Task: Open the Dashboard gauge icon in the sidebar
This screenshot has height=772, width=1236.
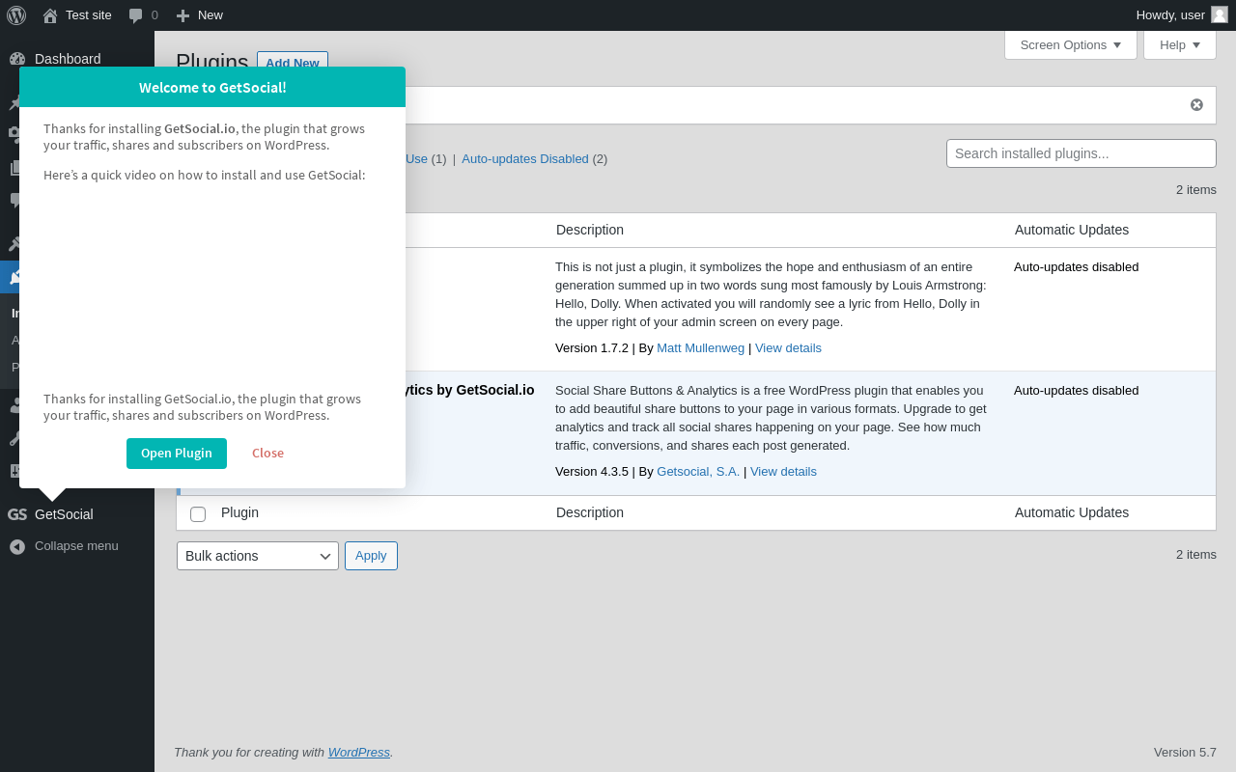Action: click(x=16, y=59)
